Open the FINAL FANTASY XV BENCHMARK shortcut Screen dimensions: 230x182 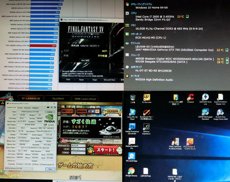[175, 144]
